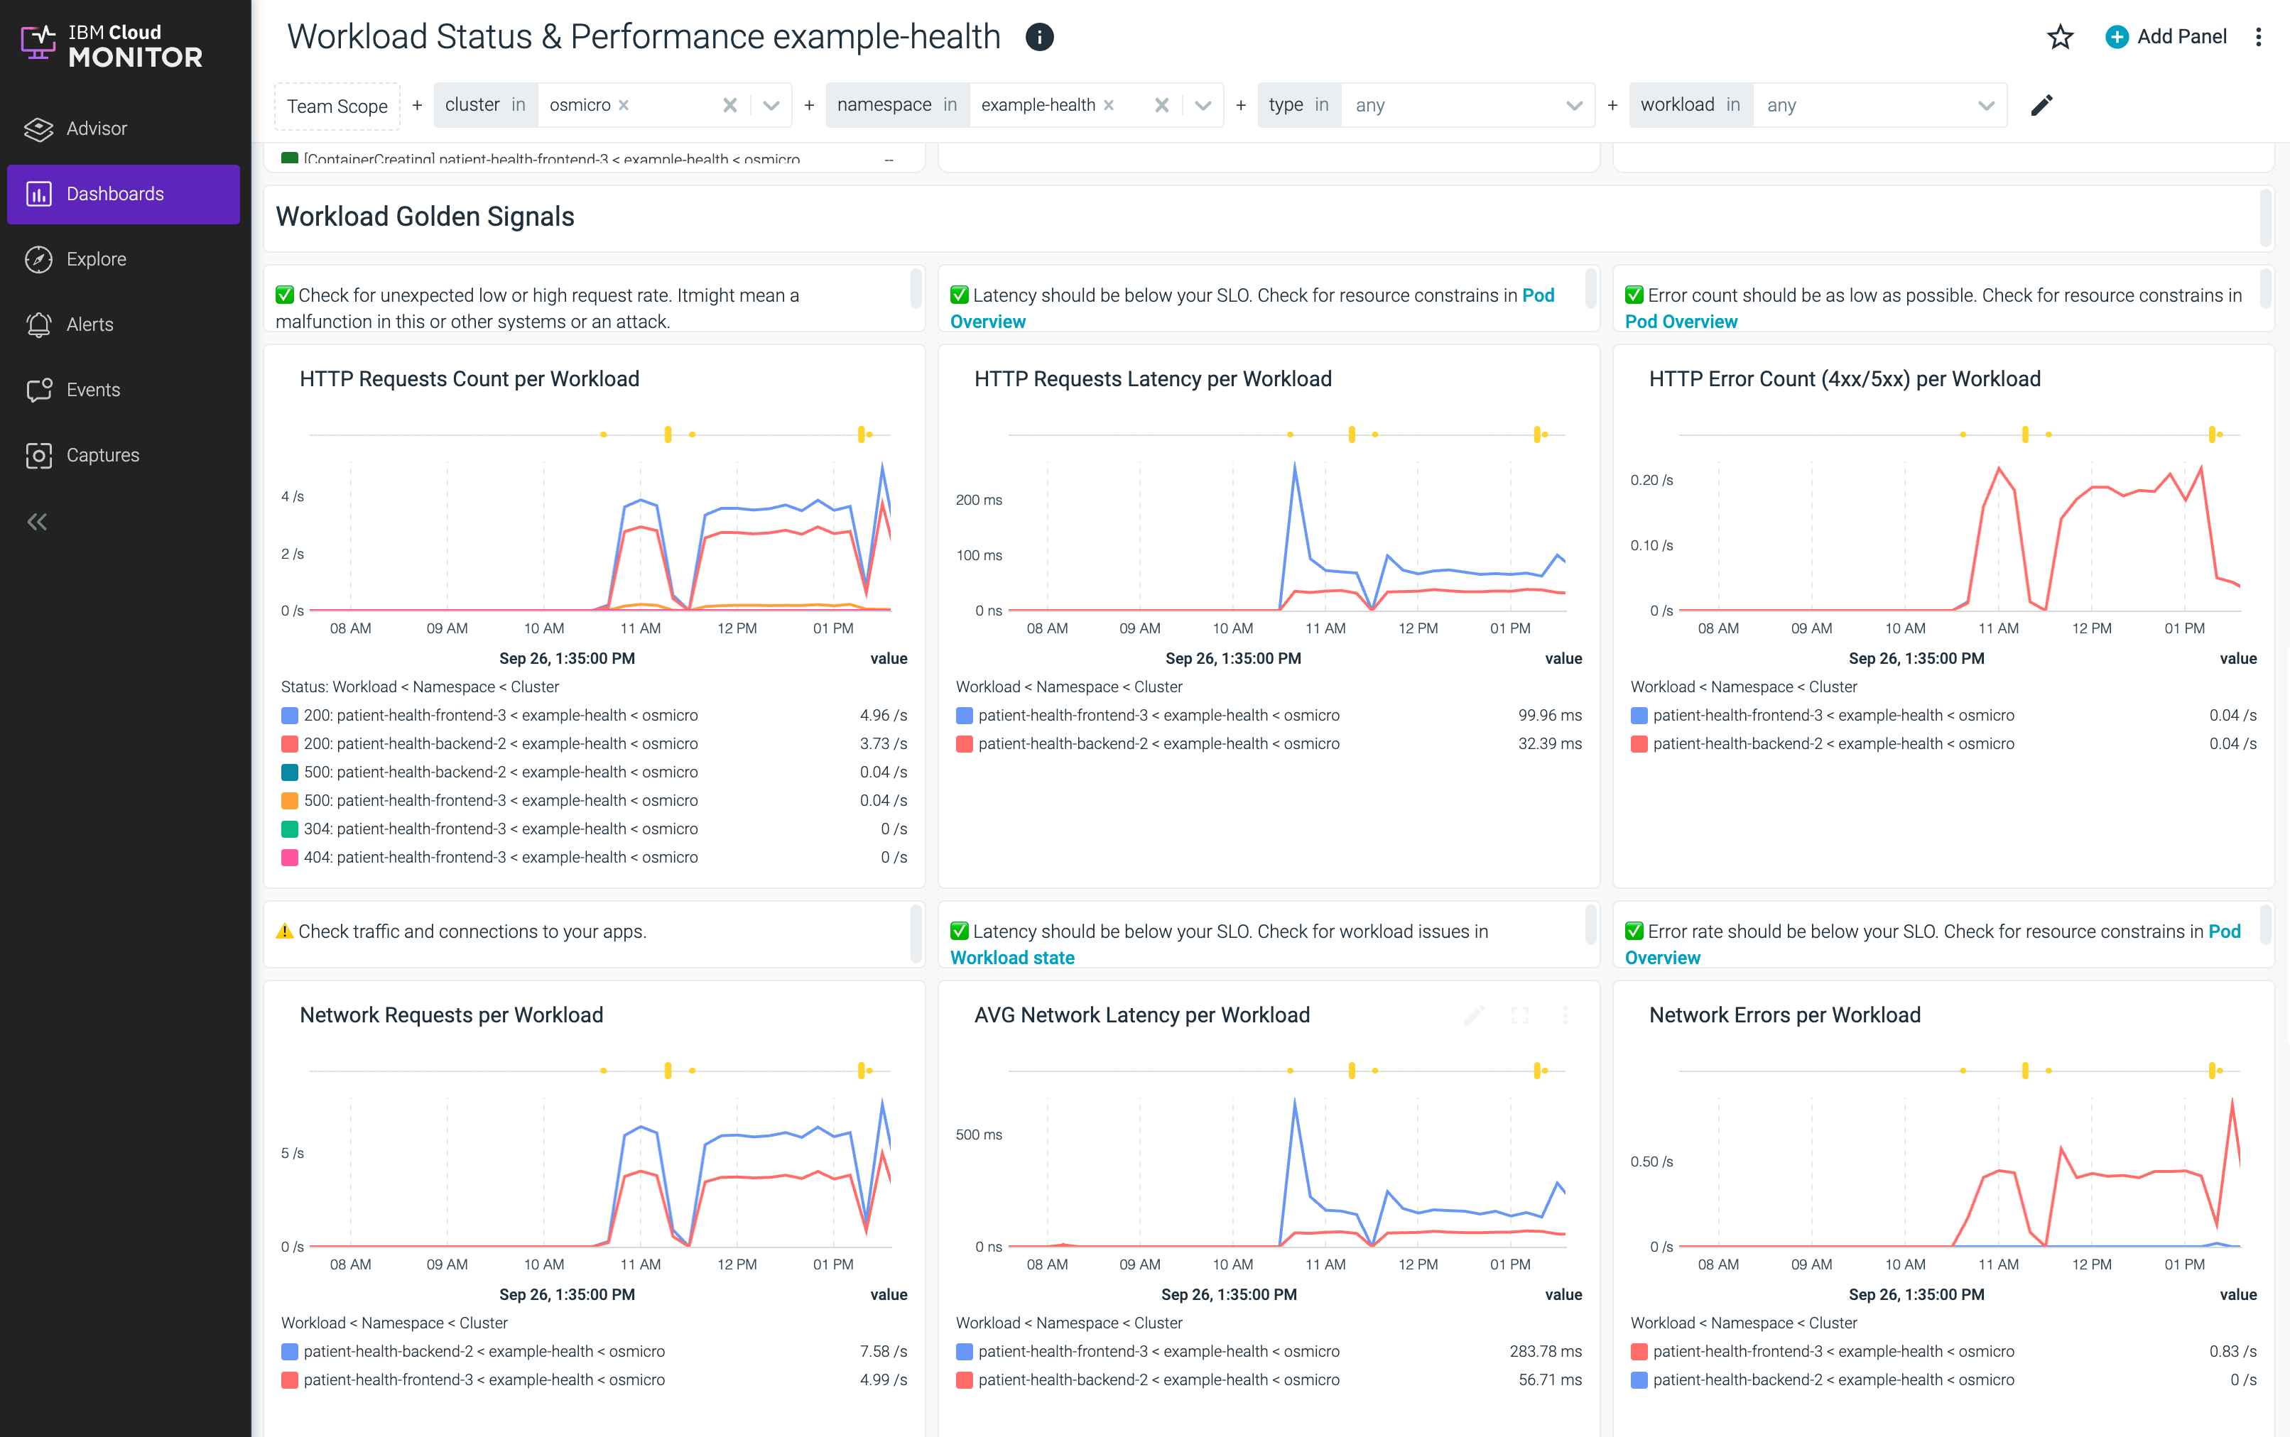Select the Explore compass icon
The width and height of the screenshot is (2290, 1437).
(x=38, y=258)
